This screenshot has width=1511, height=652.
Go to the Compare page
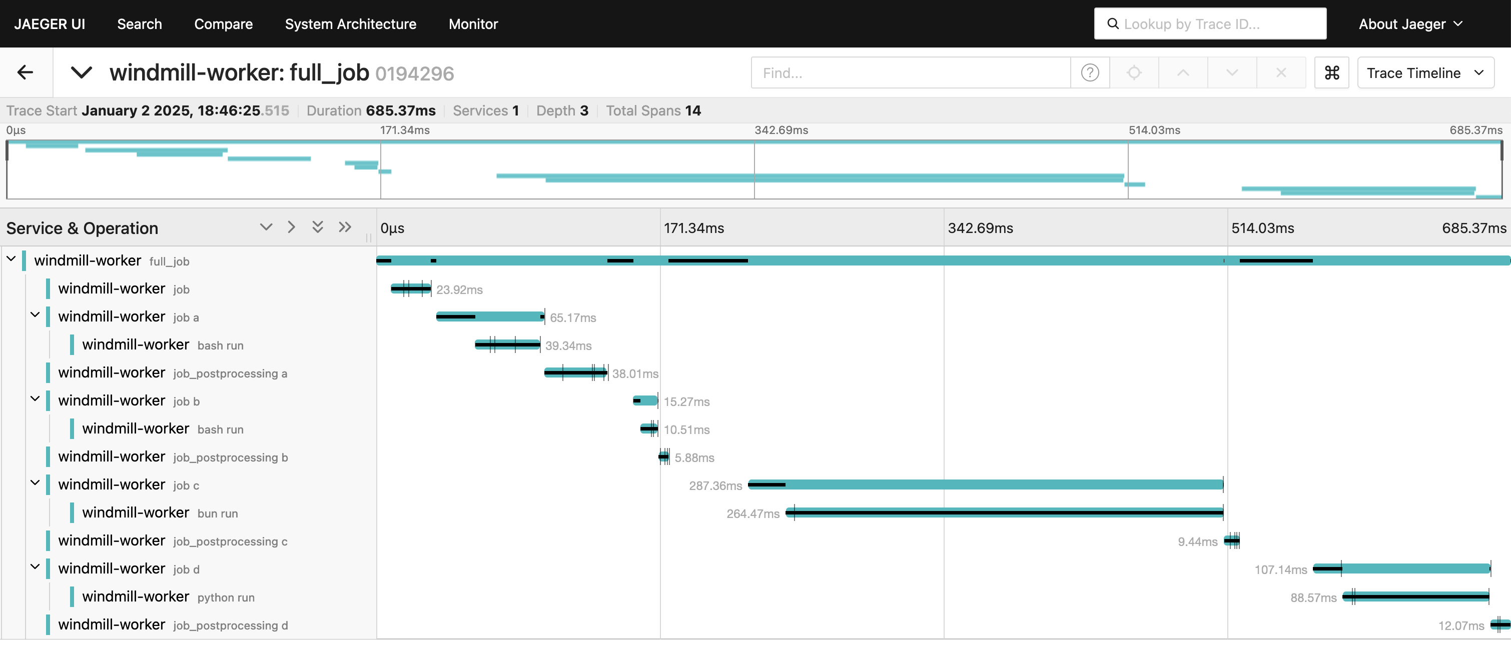pyautogui.click(x=223, y=24)
